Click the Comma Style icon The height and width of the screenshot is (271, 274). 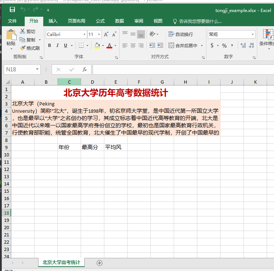click(x=232, y=45)
